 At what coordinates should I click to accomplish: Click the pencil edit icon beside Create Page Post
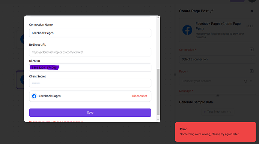212,11
